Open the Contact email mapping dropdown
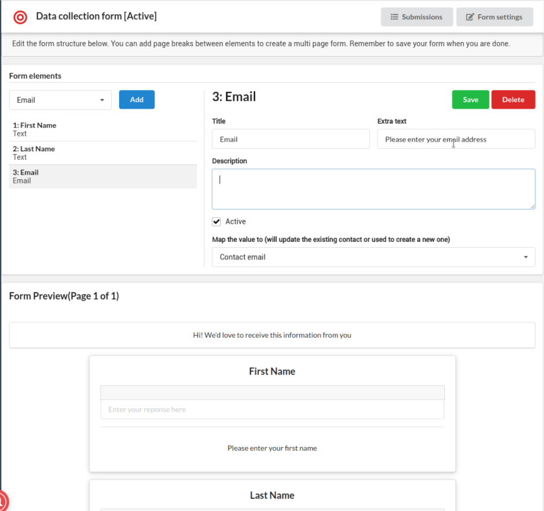Image resolution: width=544 pixels, height=511 pixels. 373,257
